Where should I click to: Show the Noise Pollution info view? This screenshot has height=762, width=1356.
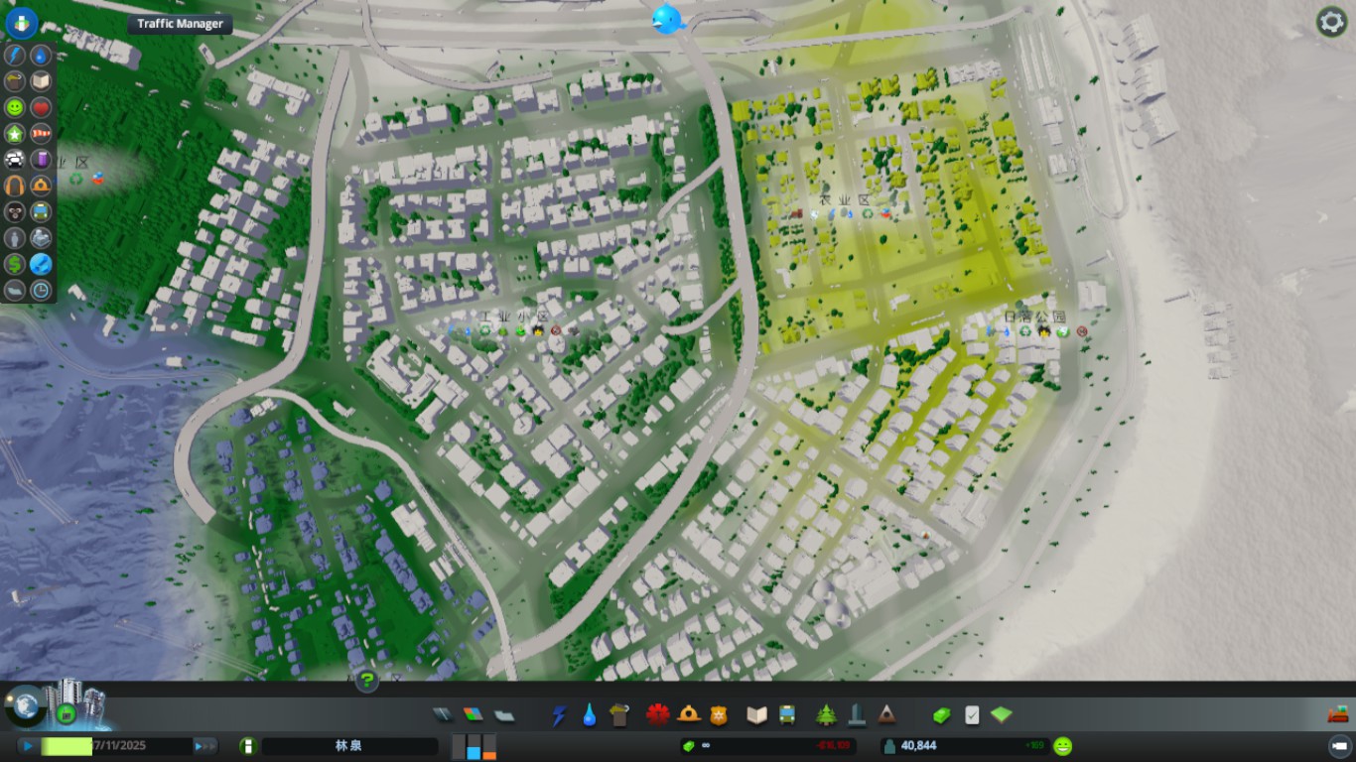point(14,186)
